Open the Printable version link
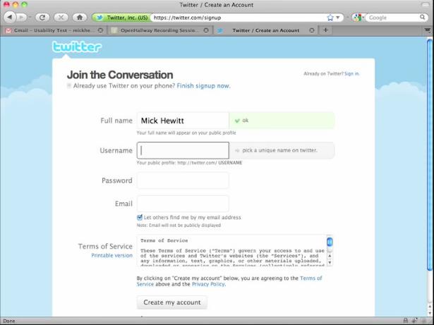Viewport: 434px width, 325px height. click(x=111, y=256)
